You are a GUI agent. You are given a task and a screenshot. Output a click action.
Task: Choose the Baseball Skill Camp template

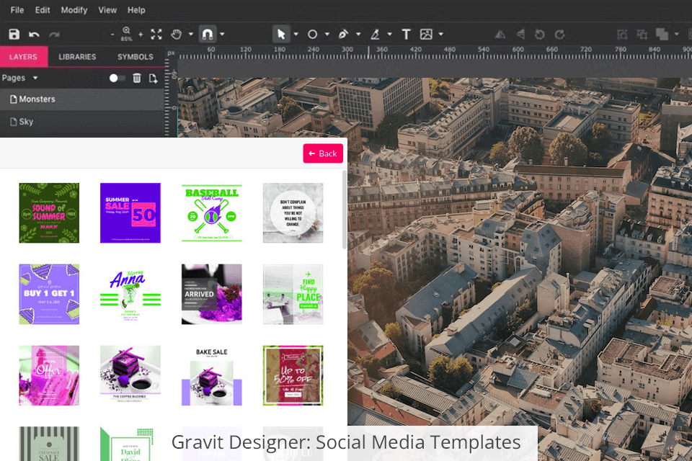pos(212,213)
